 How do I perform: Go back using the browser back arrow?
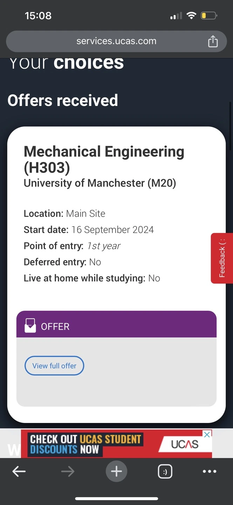point(19,472)
